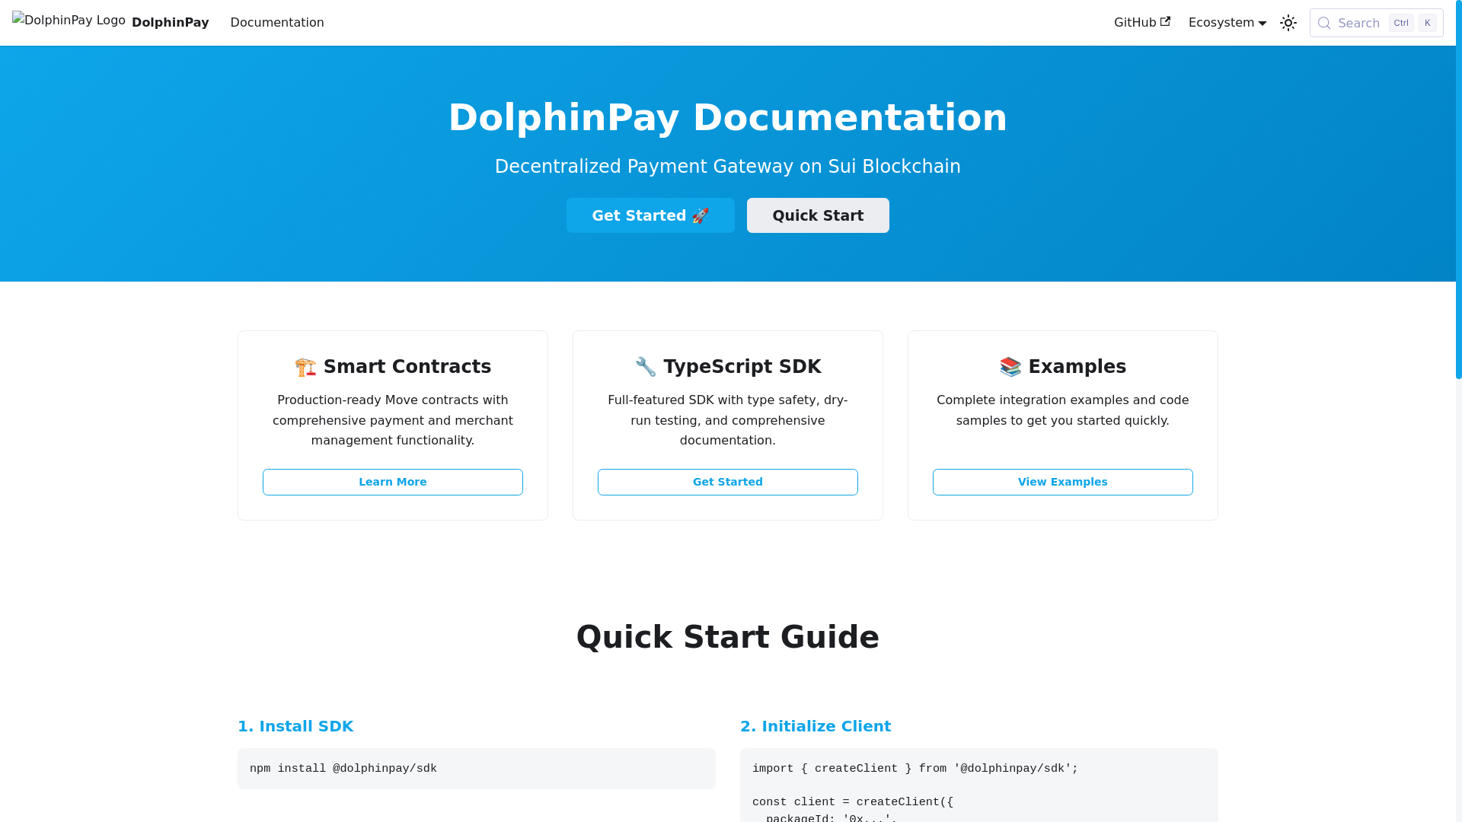1462x822 pixels.
Task: Click the Examples books emoji icon
Action: click(1010, 368)
